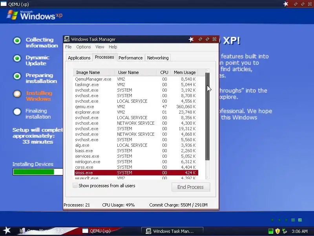The image size is (314, 236).
Task: Click the clock showing 3:06 AM
Action: click(x=299, y=231)
